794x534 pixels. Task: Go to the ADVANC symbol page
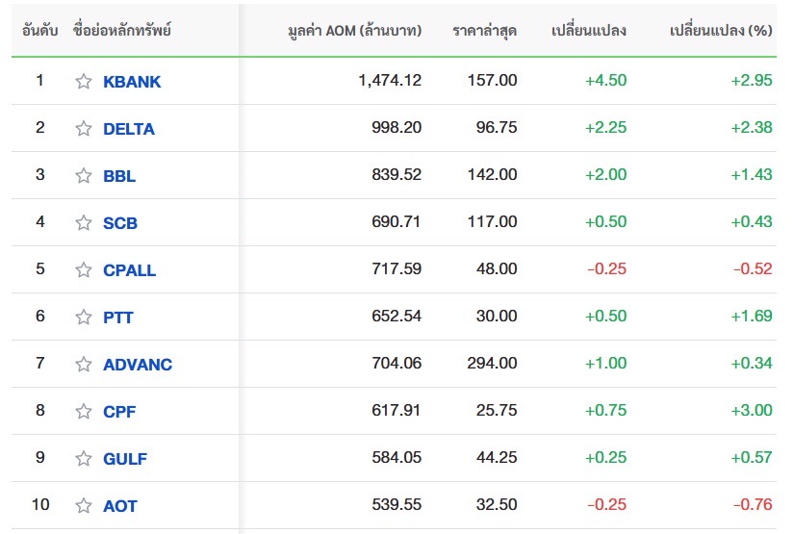[x=138, y=365]
